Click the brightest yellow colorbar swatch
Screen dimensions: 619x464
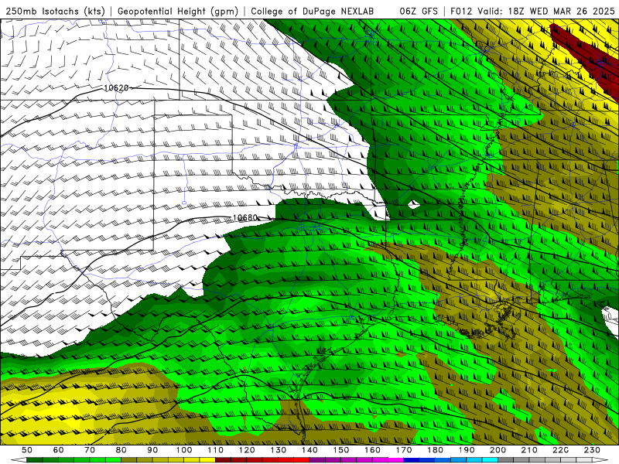point(207,460)
